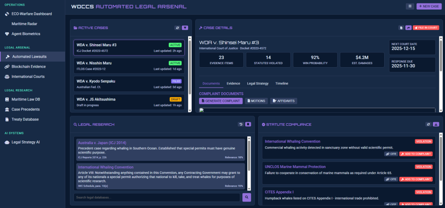This screenshot has height=208, width=445.
Task: Open Legal Research history icon
Action: [241, 124]
